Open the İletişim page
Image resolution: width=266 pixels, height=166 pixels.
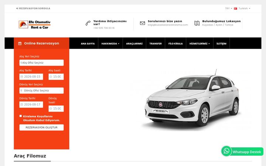[x=221, y=44]
